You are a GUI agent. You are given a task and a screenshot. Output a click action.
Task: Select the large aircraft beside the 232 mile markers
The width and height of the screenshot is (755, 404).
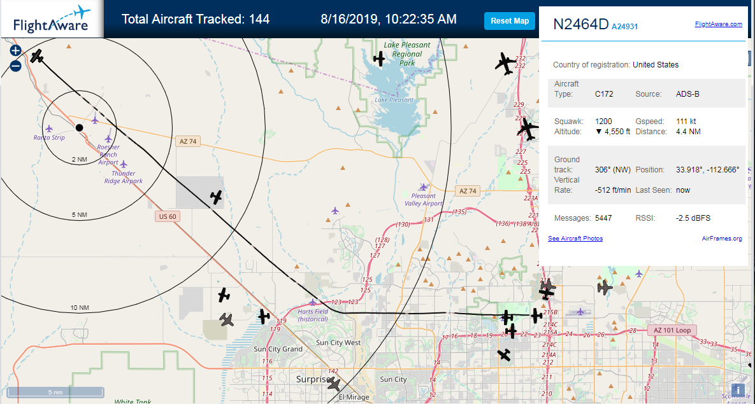(x=505, y=64)
